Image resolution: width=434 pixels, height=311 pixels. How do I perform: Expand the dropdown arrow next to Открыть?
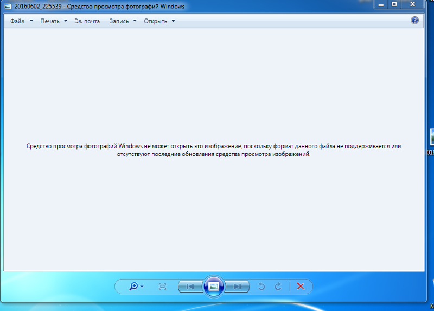(173, 21)
